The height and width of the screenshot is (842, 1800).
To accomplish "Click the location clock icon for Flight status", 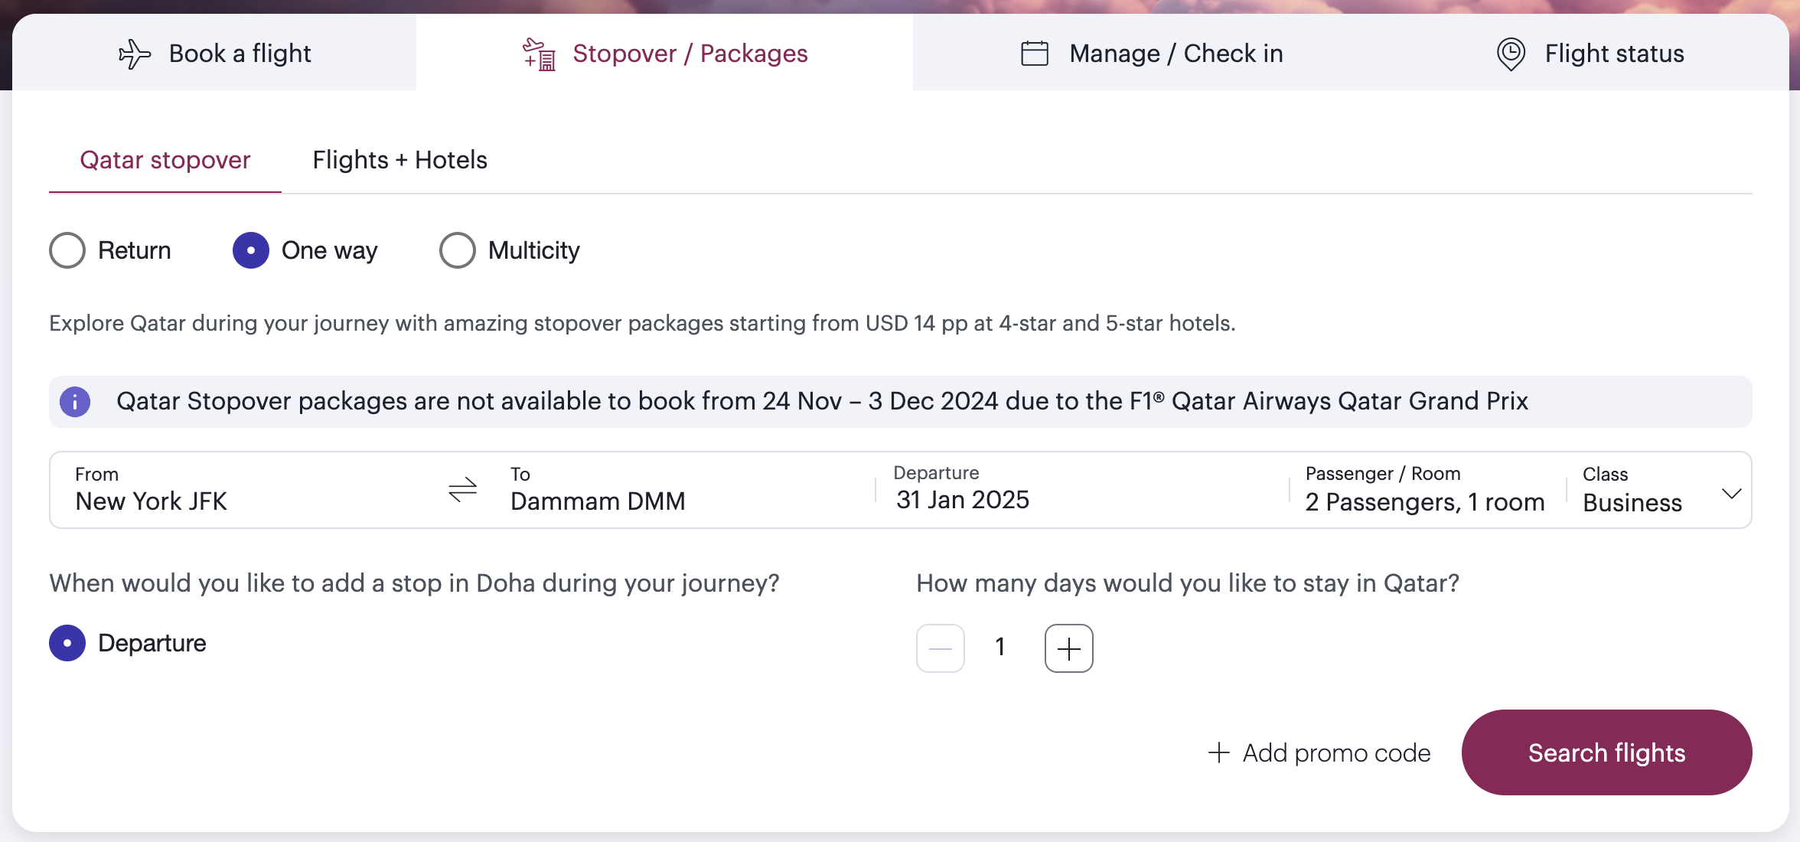I will click(1511, 54).
